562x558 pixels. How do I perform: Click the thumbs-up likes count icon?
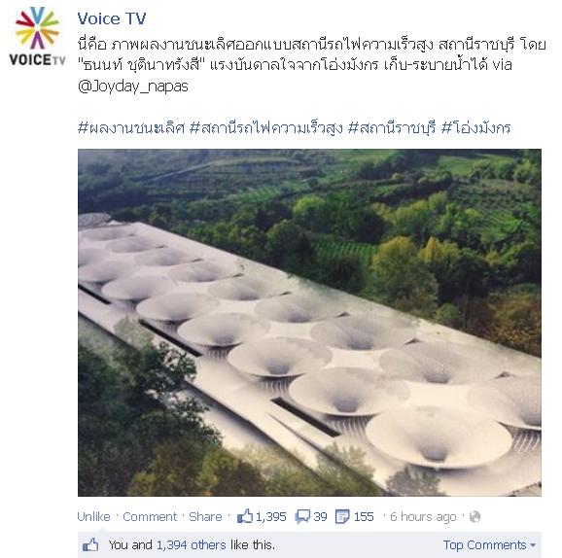[244, 516]
